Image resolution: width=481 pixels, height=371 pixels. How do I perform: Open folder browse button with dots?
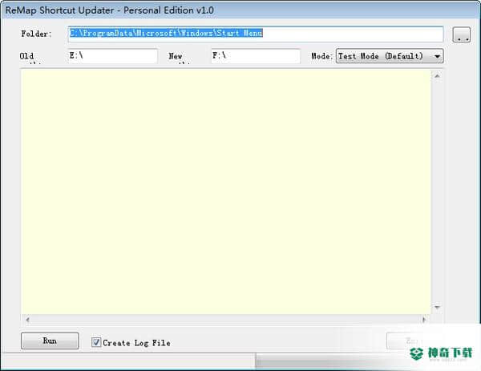[462, 34]
